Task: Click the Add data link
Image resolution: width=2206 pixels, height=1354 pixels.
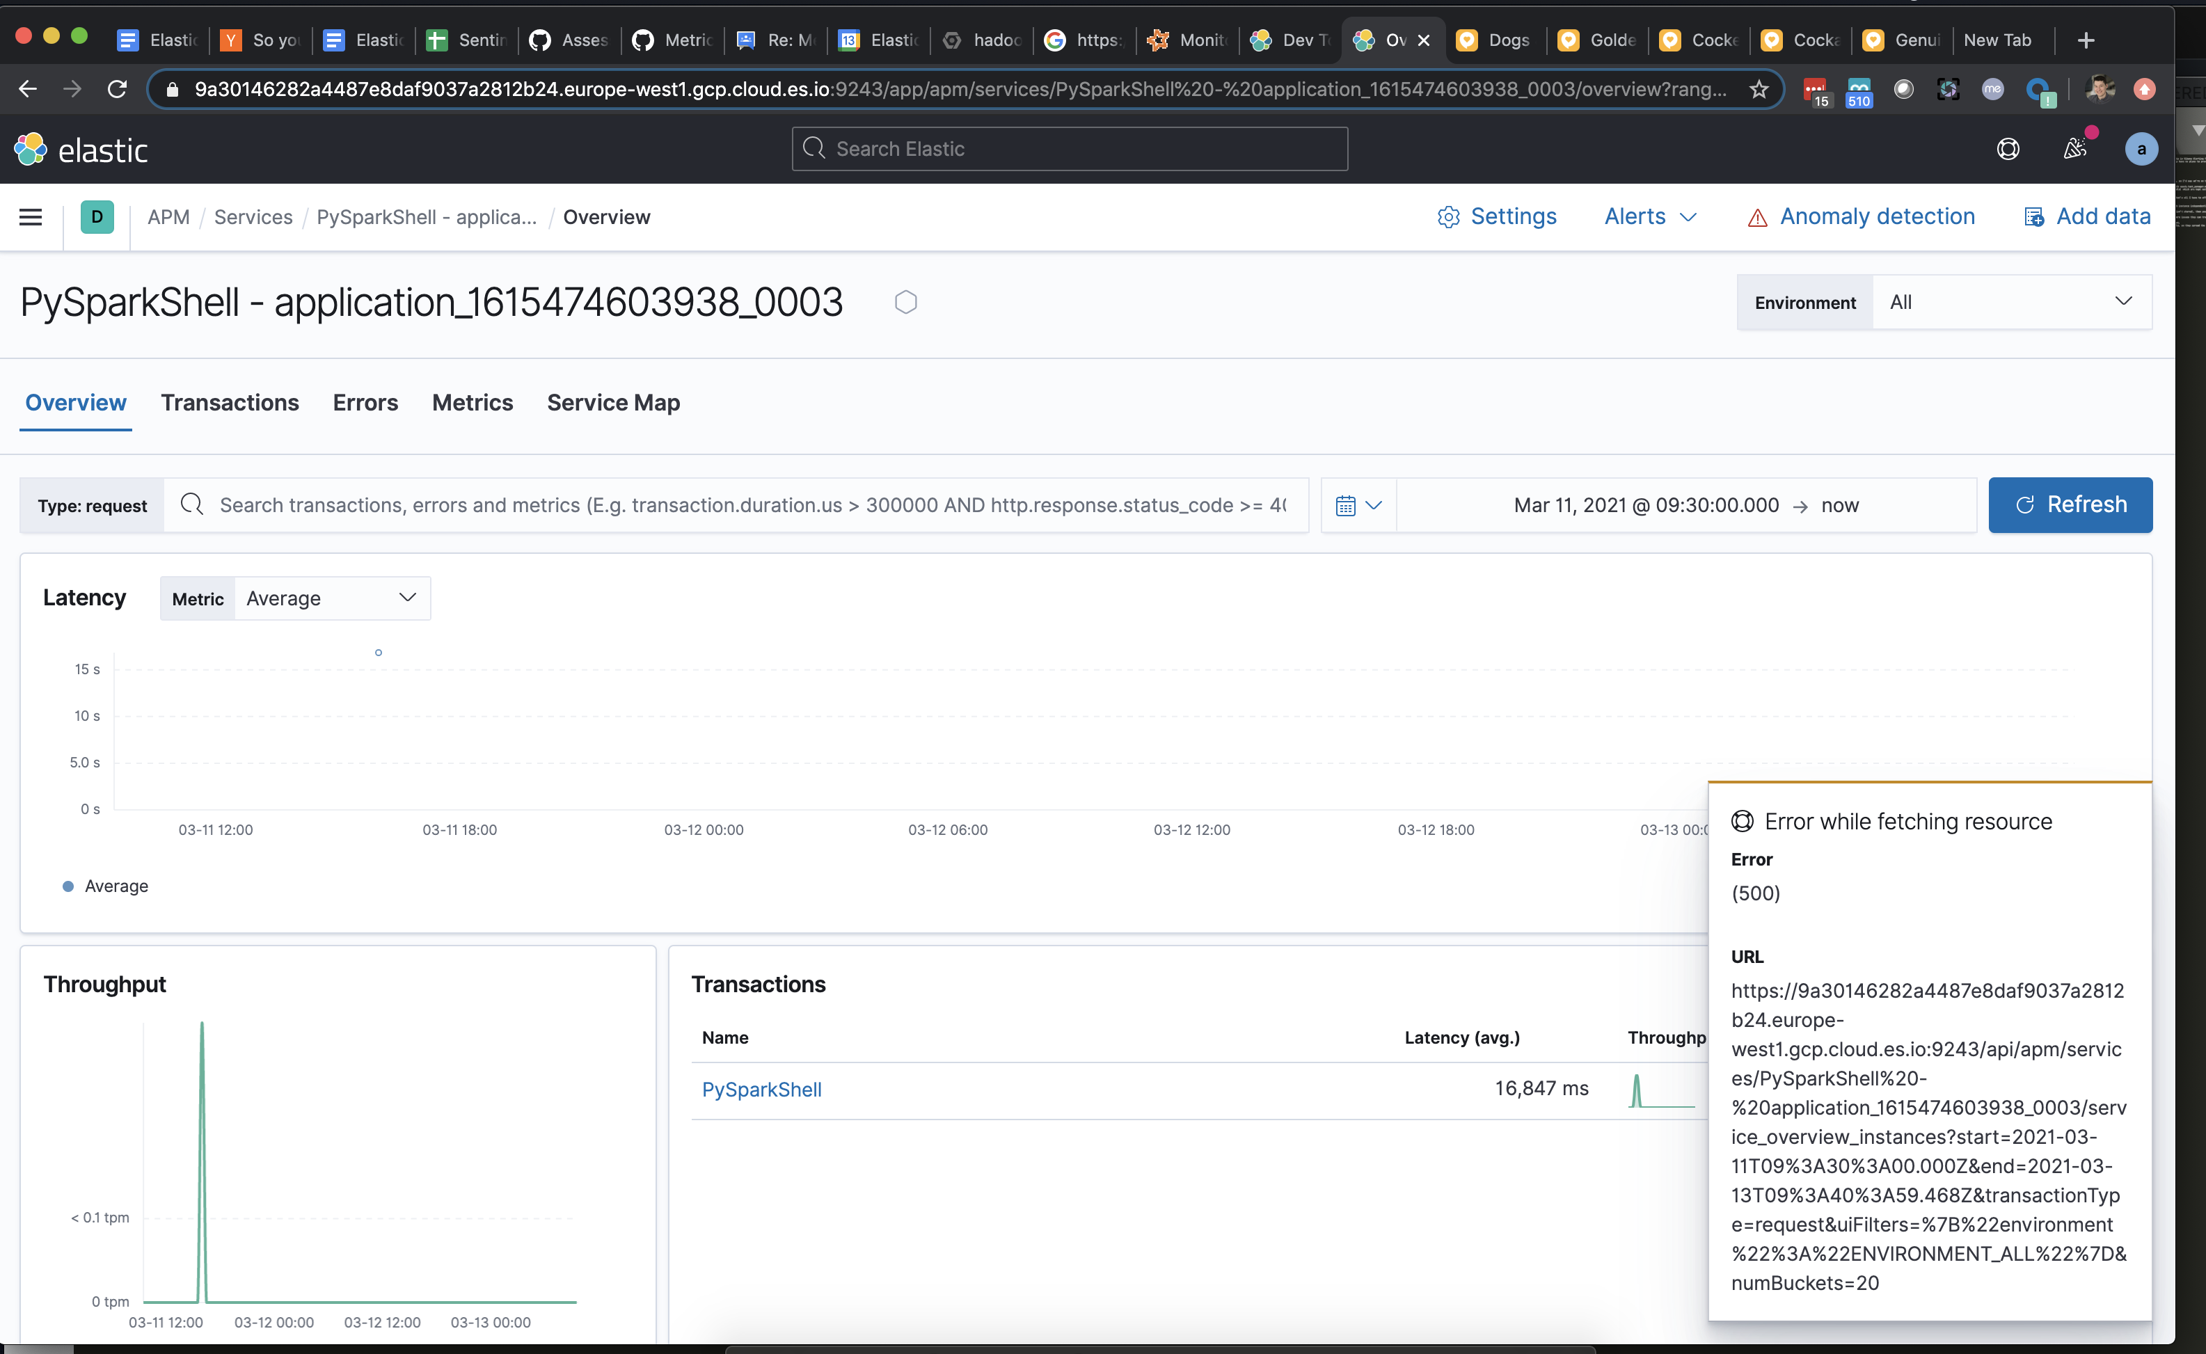Action: tap(2103, 216)
